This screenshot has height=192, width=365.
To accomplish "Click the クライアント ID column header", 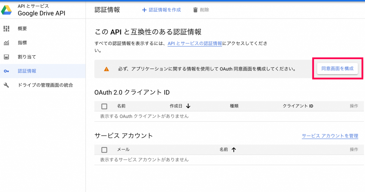I will coord(298,106).
